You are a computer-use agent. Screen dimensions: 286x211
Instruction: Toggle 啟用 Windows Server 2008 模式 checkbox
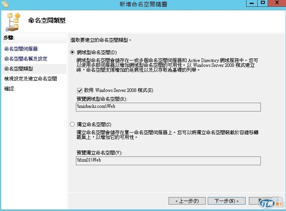point(80,90)
